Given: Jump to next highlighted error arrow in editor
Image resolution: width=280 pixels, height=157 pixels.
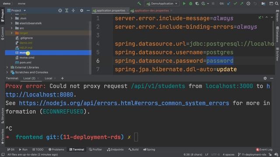Looking at the screenshot, I should [x=272, y=17].
